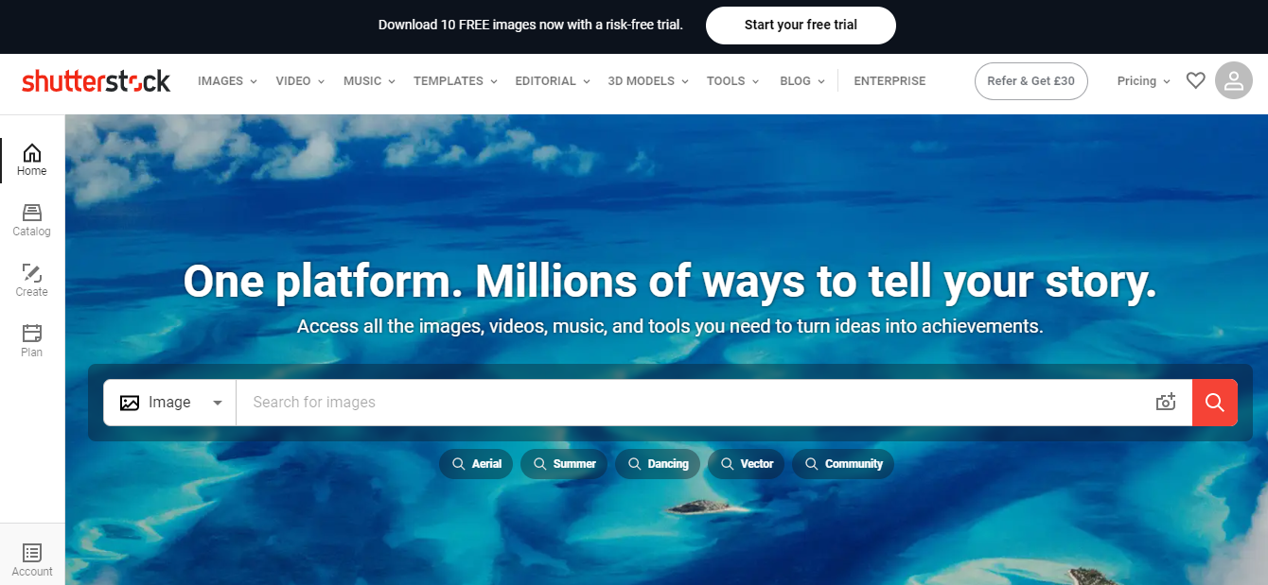Click the red magnifier search button
This screenshot has width=1268, height=585.
tap(1215, 403)
